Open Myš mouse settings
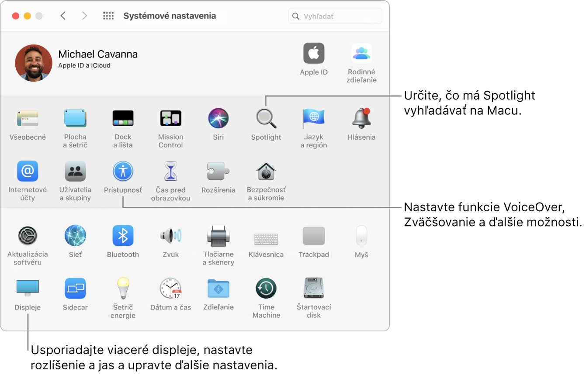Viewport: 586px width, 375px height. pyautogui.click(x=361, y=236)
